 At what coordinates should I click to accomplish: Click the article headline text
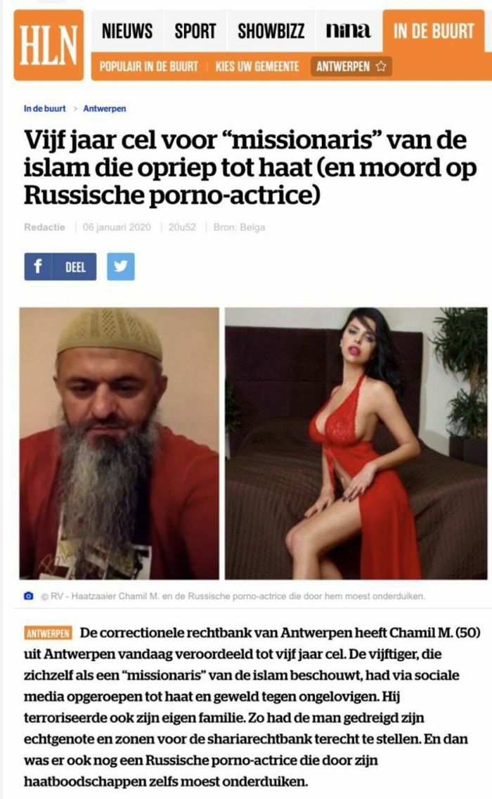pyautogui.click(x=250, y=167)
